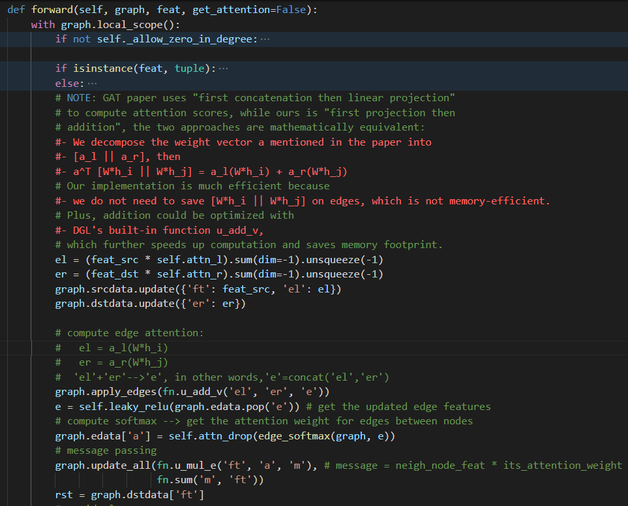628x506 pixels.
Task: Click comment 'Our implementation is much efficient because'
Action: pyautogui.click(x=192, y=186)
